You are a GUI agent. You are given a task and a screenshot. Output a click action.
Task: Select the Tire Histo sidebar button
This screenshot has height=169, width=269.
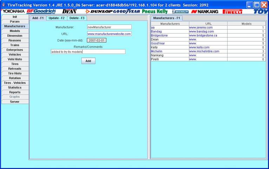coord(15,73)
